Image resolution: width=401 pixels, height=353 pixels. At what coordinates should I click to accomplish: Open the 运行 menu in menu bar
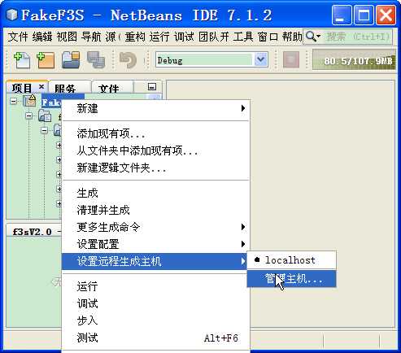[x=159, y=37]
